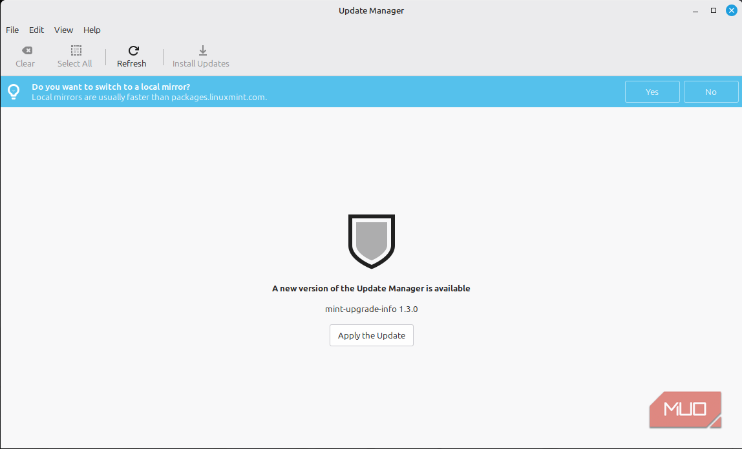Click 'Do you want to switch to a local mirror?' text
742x449 pixels.
tap(111, 87)
